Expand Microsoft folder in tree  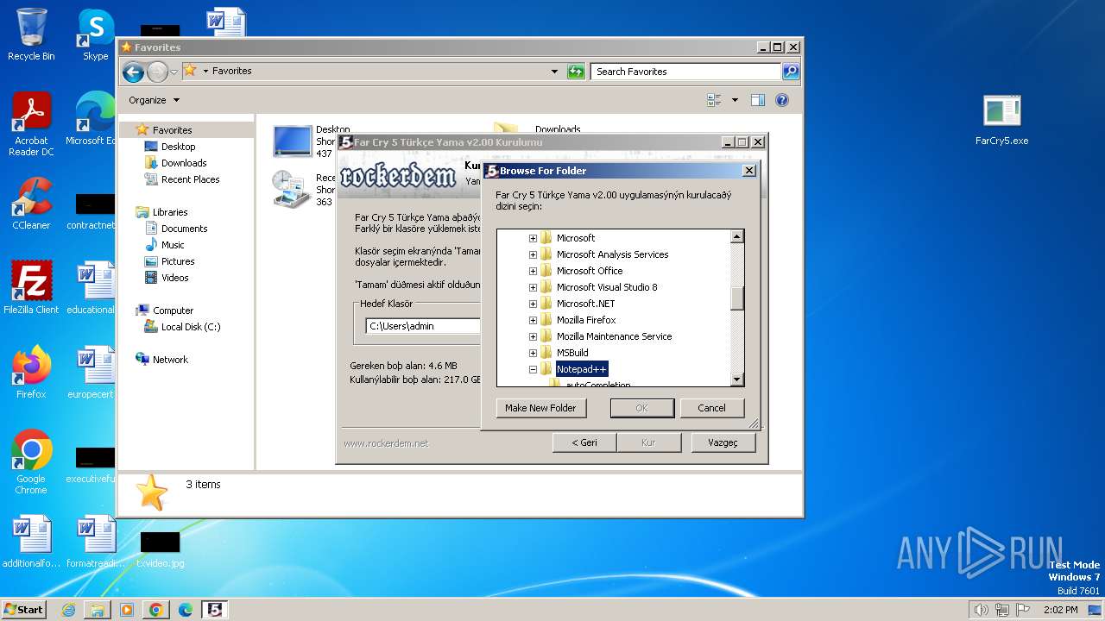533,238
